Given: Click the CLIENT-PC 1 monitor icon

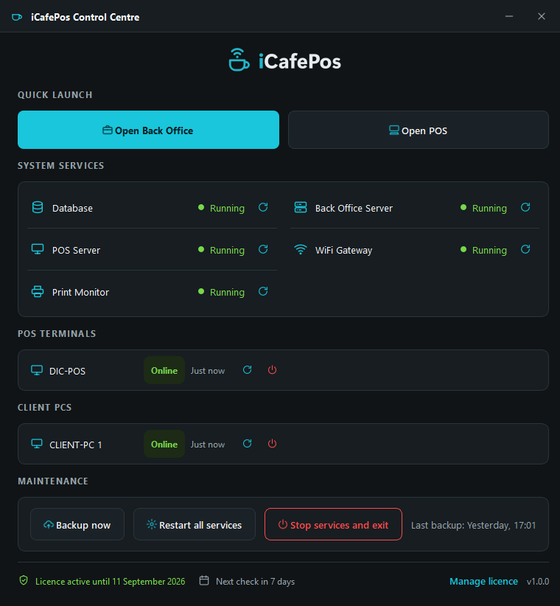Looking at the screenshot, I should pos(37,444).
